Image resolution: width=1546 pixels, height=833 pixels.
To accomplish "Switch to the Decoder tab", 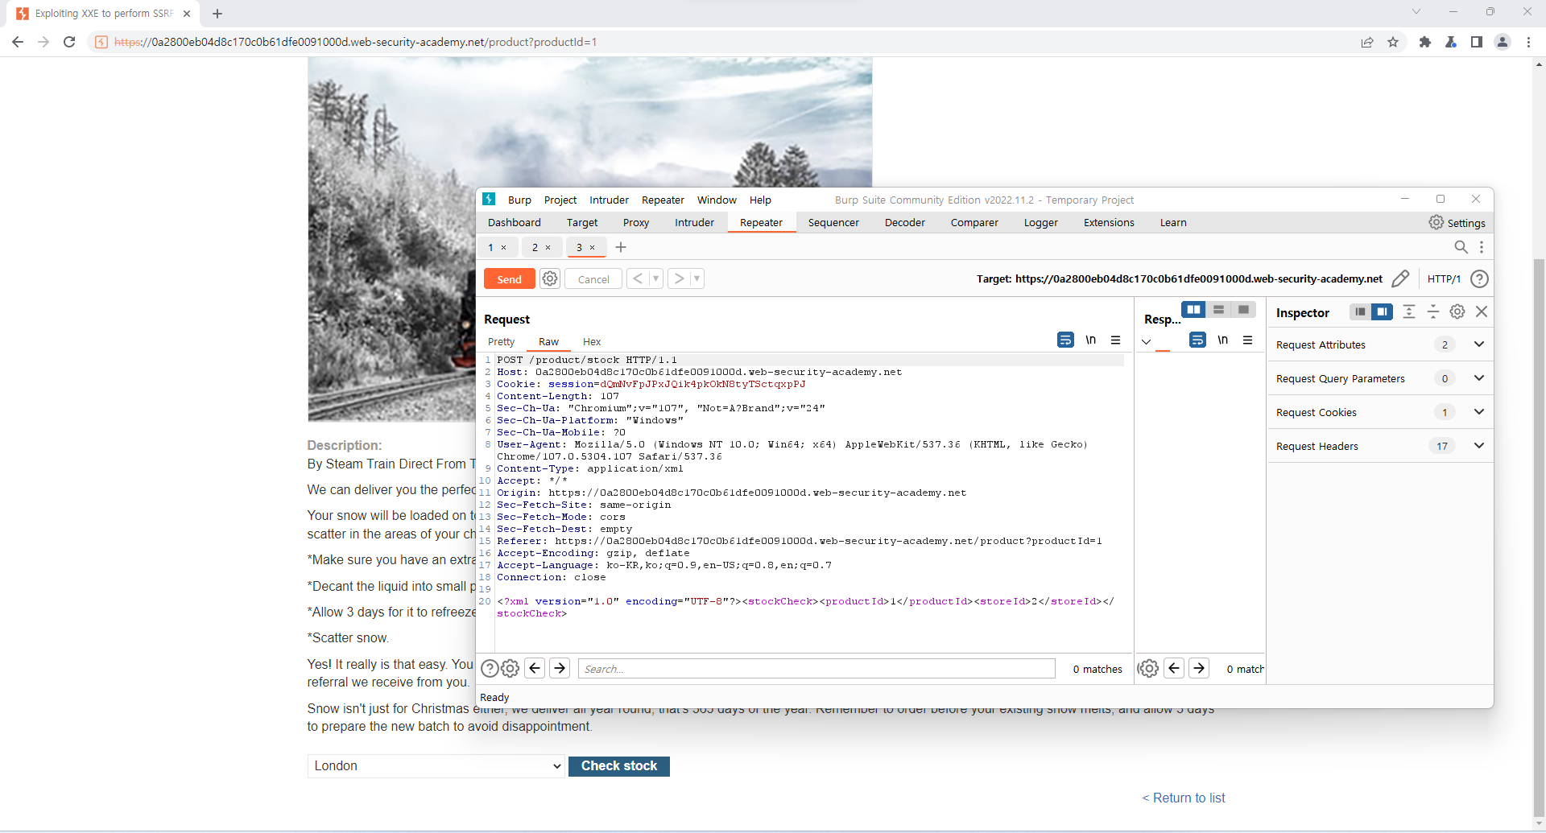I will (904, 223).
